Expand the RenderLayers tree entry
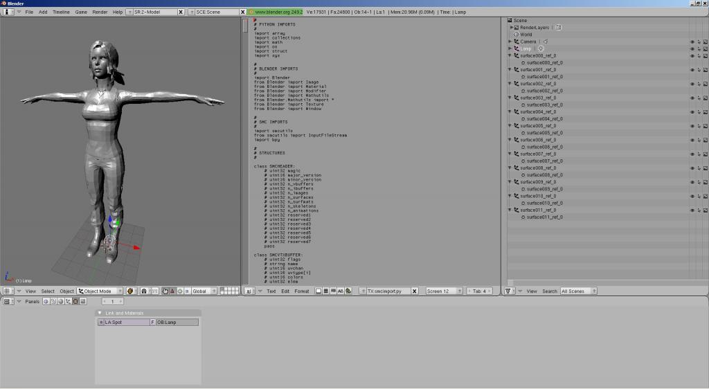Image resolution: width=709 pixels, height=389 pixels. coord(511,28)
